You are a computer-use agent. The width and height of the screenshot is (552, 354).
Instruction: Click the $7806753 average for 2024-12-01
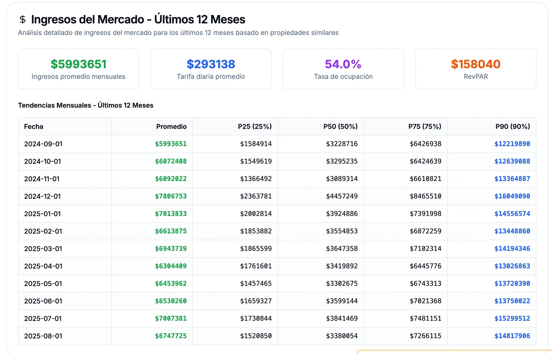click(x=171, y=196)
